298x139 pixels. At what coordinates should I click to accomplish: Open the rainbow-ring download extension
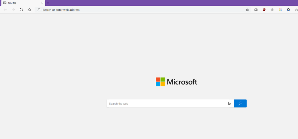click(288, 9)
